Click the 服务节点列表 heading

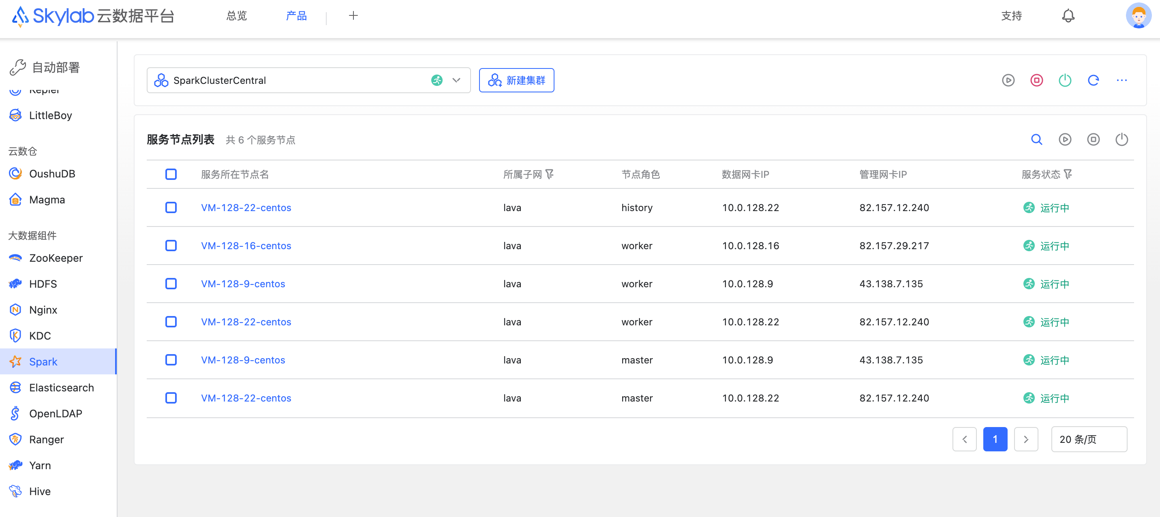(x=181, y=140)
